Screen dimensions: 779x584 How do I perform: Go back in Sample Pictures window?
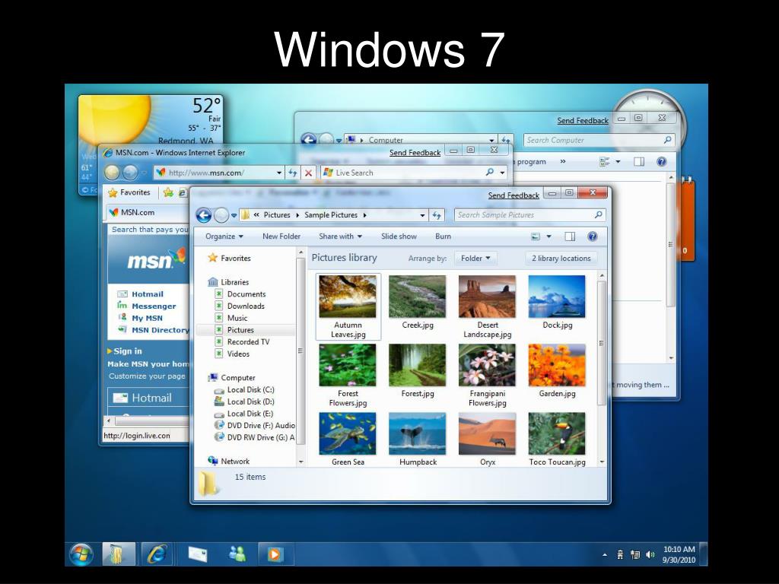204,215
